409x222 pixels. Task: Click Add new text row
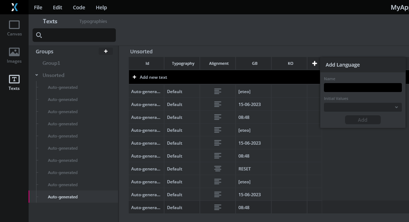click(224, 77)
